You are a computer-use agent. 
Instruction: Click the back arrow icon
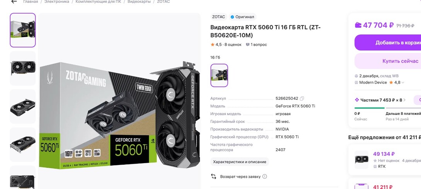click(14, 2)
